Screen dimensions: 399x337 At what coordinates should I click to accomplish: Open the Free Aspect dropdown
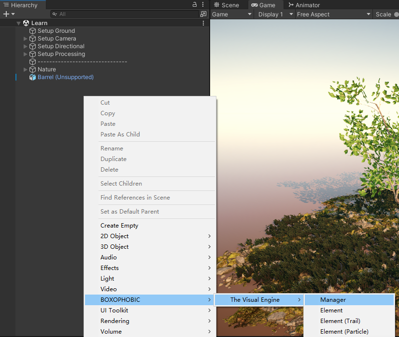click(334, 14)
